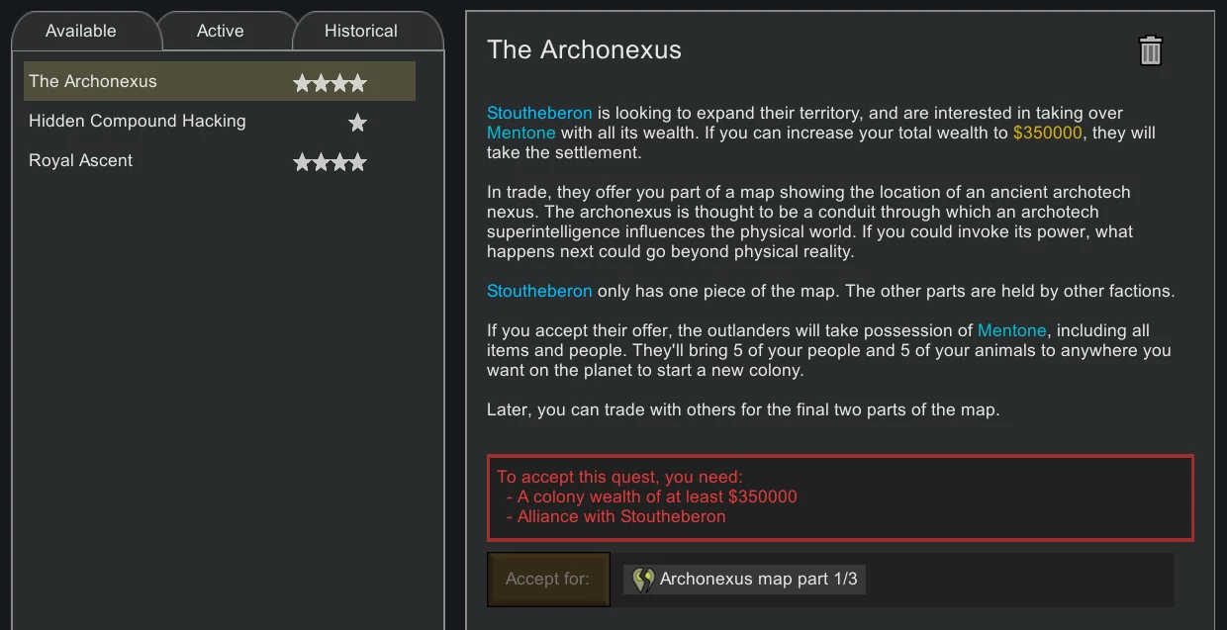Open the Active quests tab
The width and height of the screenshot is (1227, 630).
click(220, 31)
